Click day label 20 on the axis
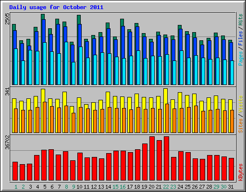The width and height of the screenshot is (246, 192). click(x=151, y=187)
